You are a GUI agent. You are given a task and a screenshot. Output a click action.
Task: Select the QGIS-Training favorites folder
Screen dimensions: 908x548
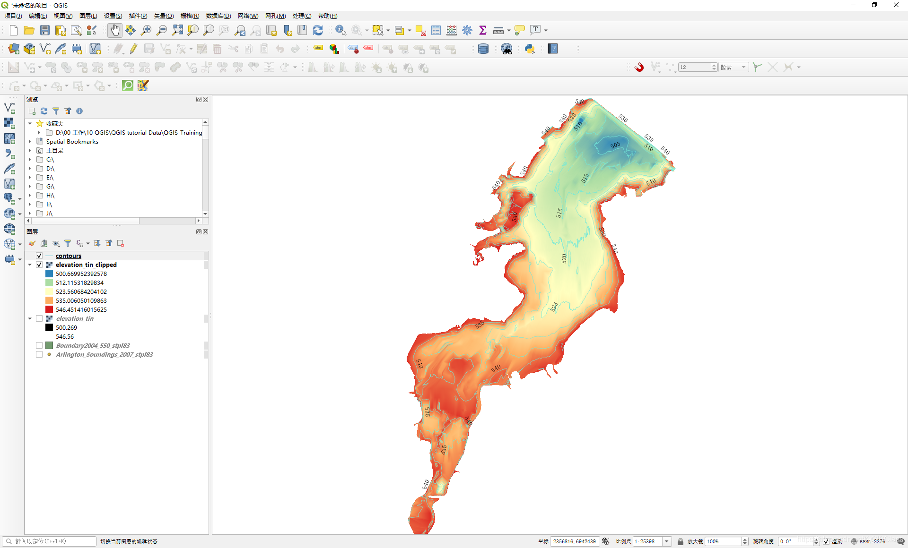coord(129,132)
